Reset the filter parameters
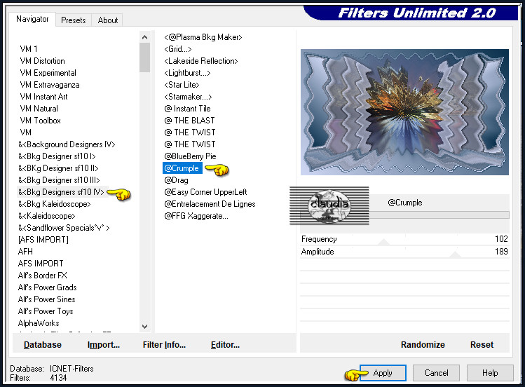Image resolution: width=525 pixels, height=387 pixels. [482, 345]
